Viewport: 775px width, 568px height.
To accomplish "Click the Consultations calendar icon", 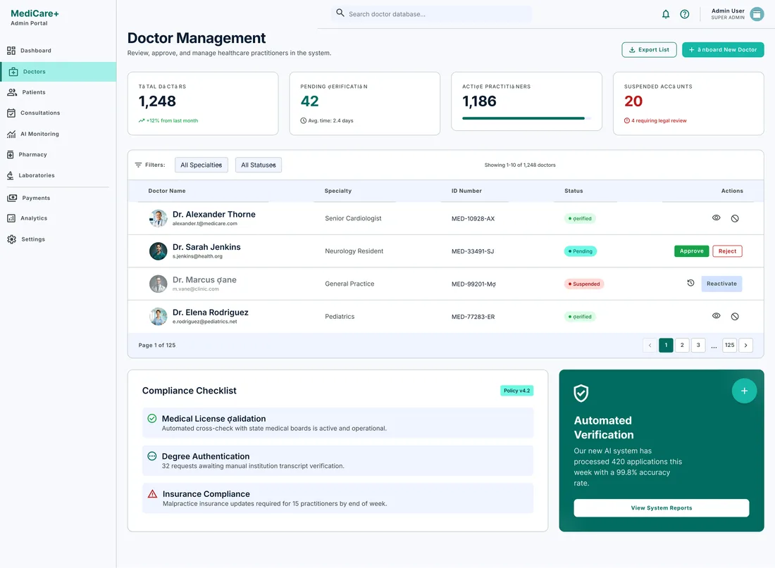I will [x=11, y=113].
